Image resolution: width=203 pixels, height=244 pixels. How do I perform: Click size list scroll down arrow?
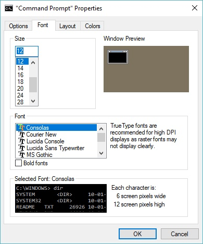[33, 101]
